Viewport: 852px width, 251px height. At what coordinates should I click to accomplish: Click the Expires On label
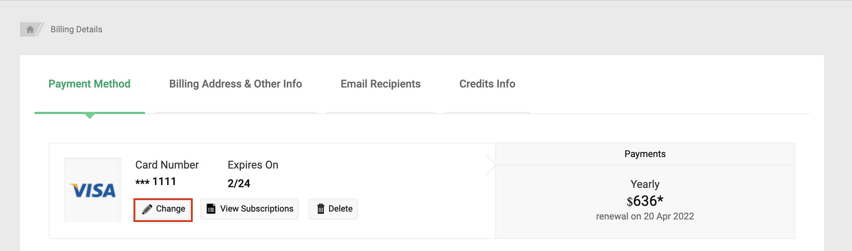(x=253, y=165)
